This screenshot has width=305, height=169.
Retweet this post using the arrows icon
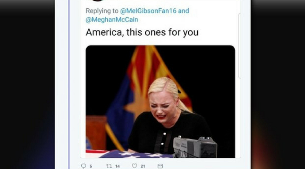point(109,166)
